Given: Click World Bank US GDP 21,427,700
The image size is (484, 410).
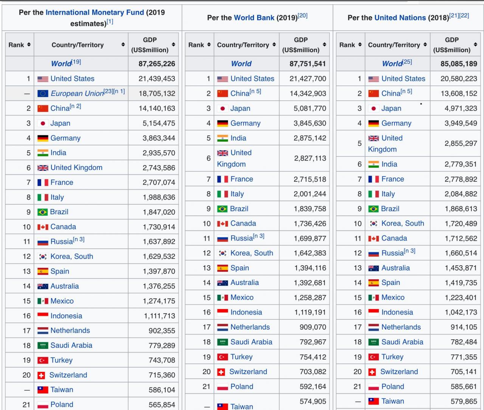Looking at the screenshot, I should [308, 79].
